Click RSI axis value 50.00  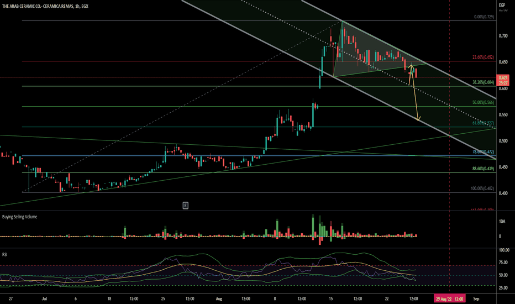[x=503, y=275]
